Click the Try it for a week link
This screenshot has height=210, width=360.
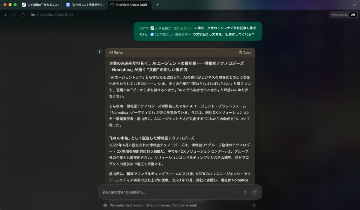pos(184,205)
